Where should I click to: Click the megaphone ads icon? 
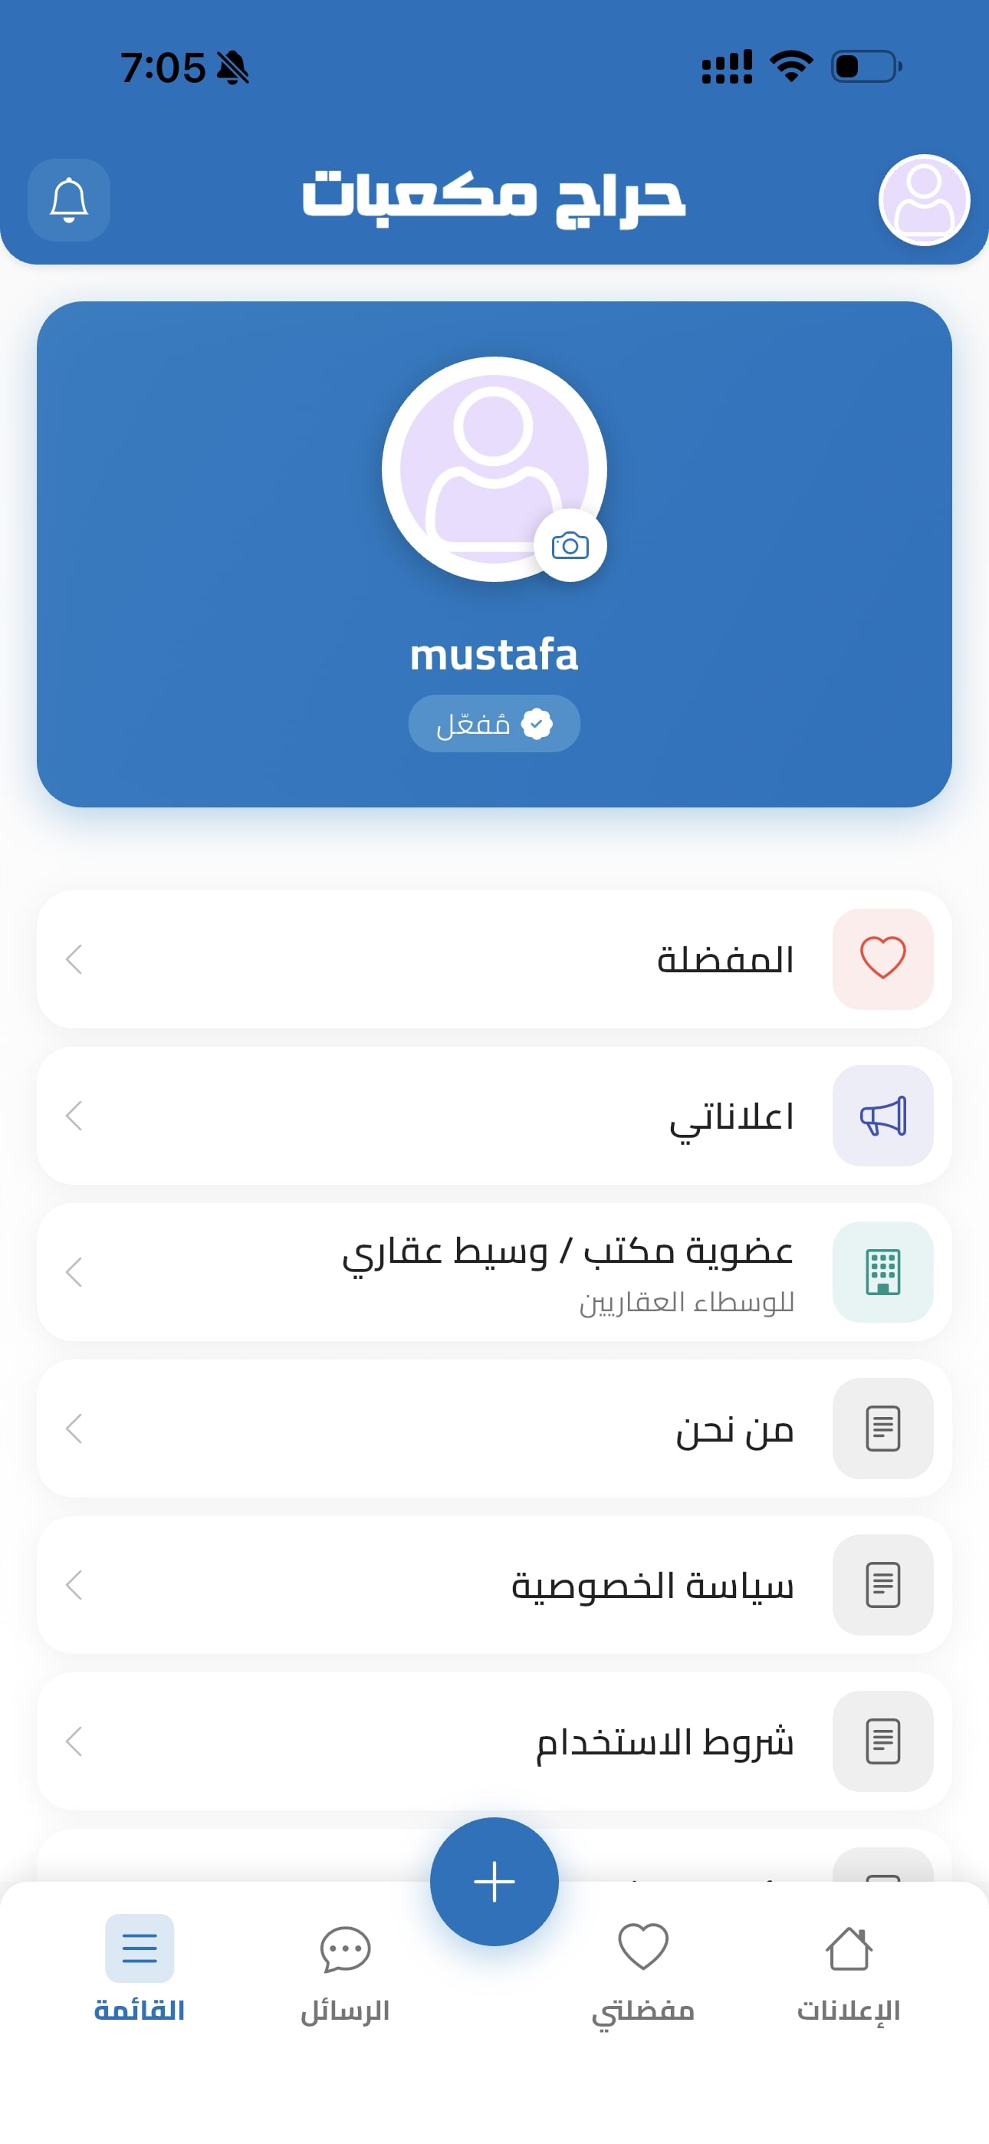pos(882,1115)
